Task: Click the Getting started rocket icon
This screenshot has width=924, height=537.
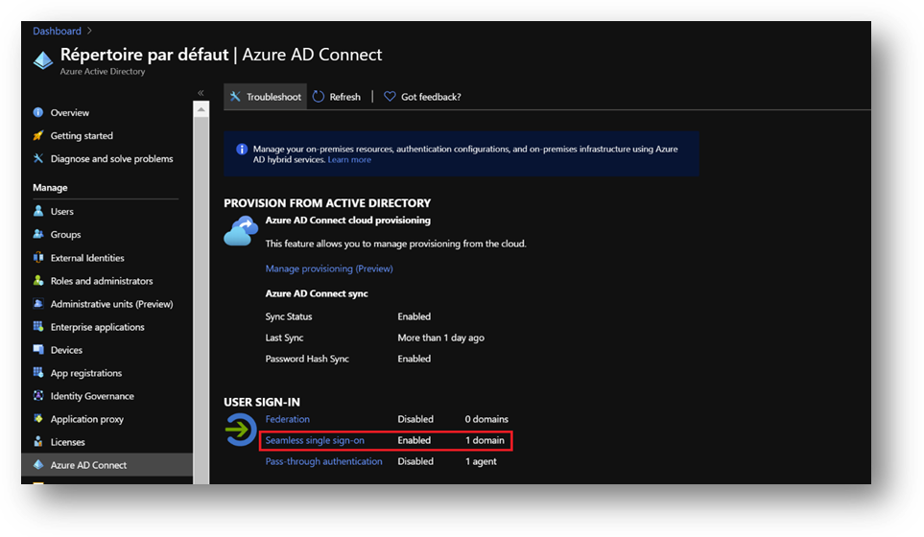Action: (38, 135)
